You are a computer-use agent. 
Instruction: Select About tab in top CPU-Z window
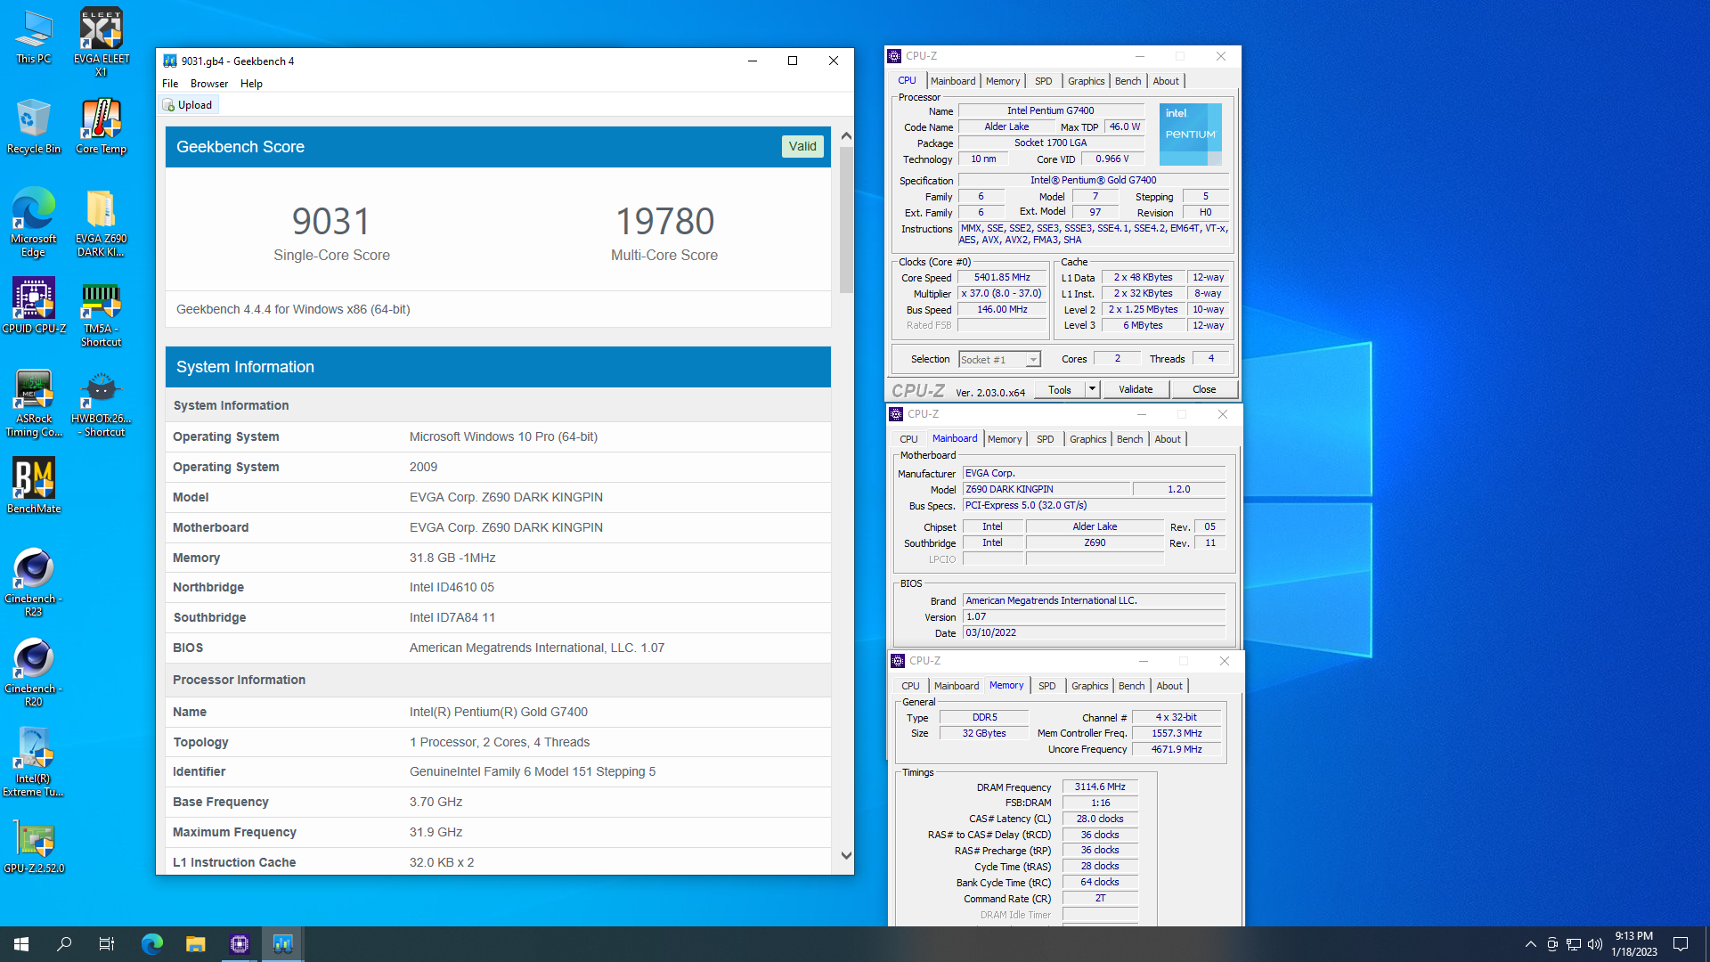click(x=1166, y=81)
